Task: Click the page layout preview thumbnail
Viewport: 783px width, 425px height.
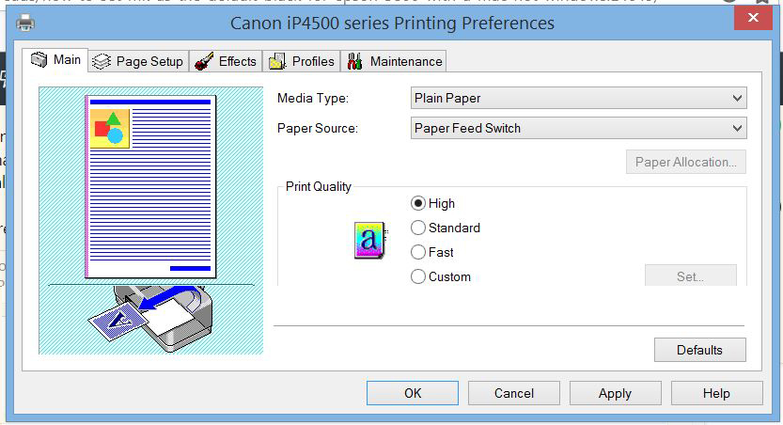Action: 150,184
